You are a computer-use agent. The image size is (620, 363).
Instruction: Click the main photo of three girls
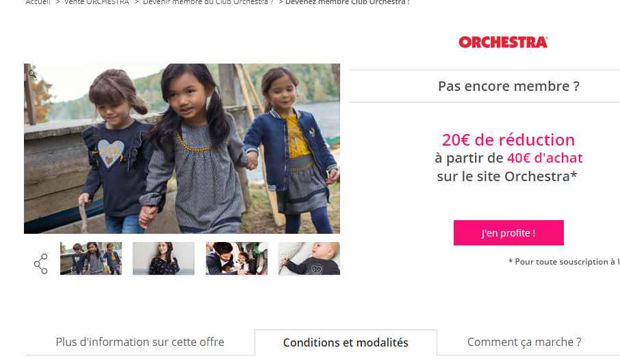pos(182,148)
